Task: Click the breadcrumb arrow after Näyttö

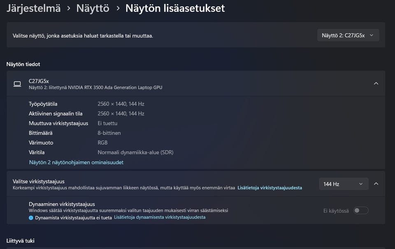Action: point(118,8)
